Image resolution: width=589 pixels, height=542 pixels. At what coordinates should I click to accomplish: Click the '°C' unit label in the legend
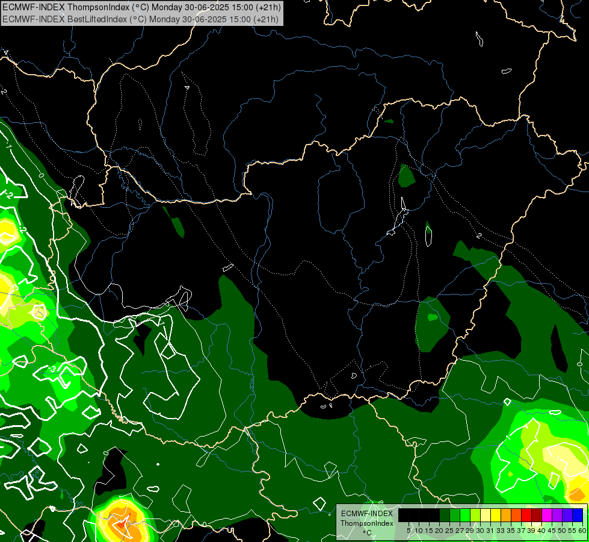[x=368, y=533]
